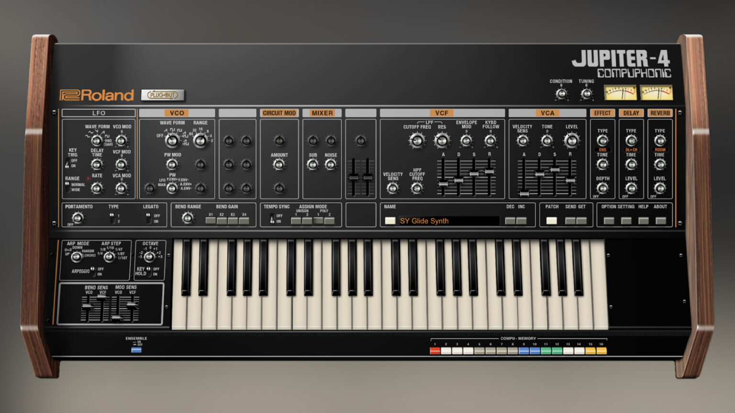Click the VCO WAVE FORM selector knob
This screenshot has height=413, width=735.
[172, 140]
